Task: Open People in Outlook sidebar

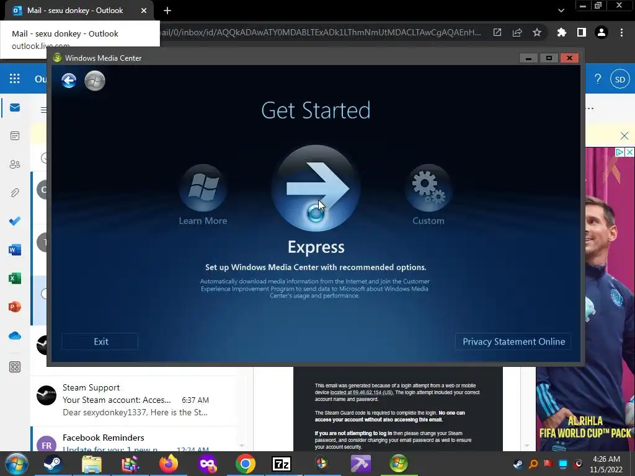Action: (x=15, y=164)
